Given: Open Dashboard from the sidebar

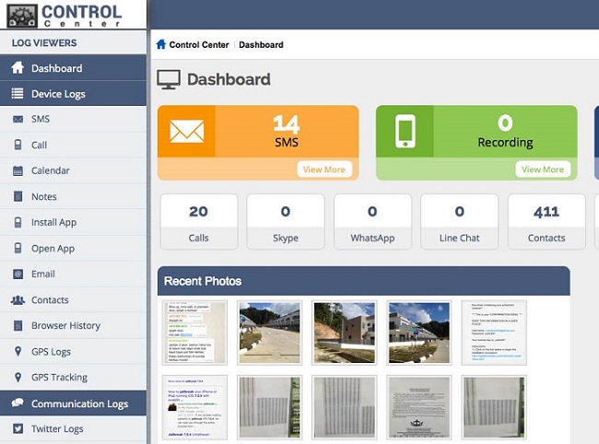Looking at the screenshot, I should pyautogui.click(x=56, y=68).
